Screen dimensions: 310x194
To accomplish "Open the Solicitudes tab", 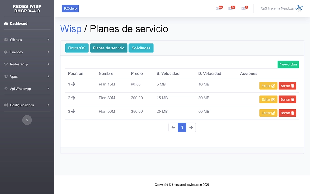I will click(141, 48).
